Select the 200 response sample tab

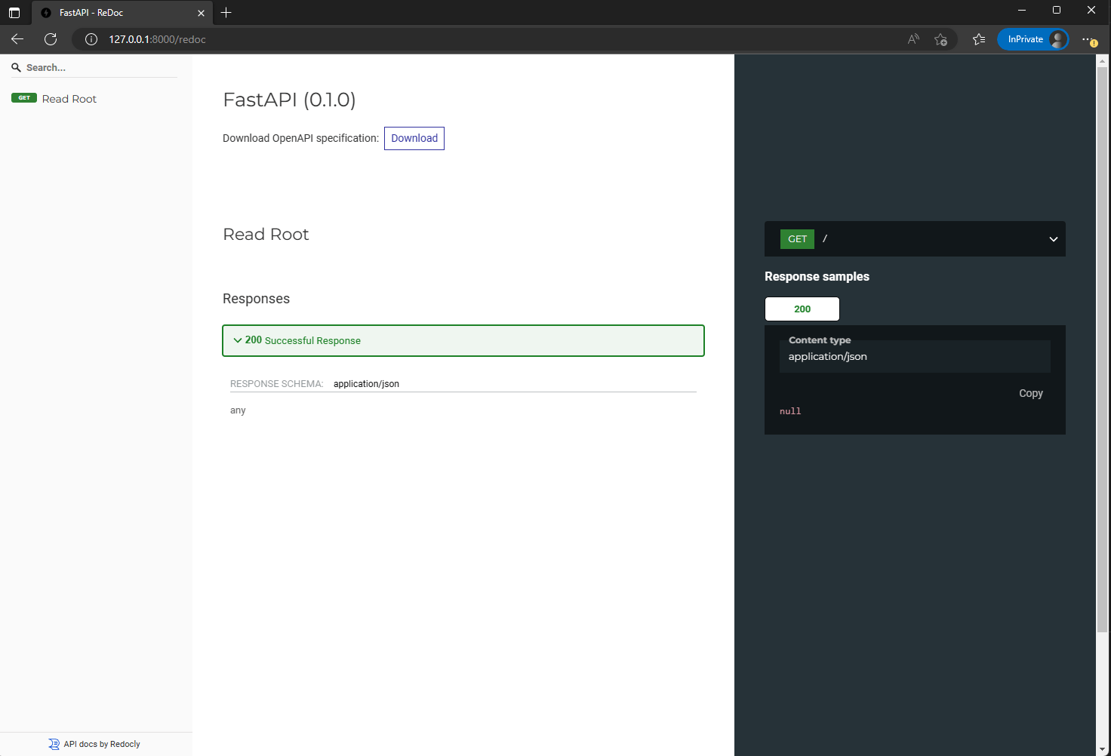coord(802,309)
